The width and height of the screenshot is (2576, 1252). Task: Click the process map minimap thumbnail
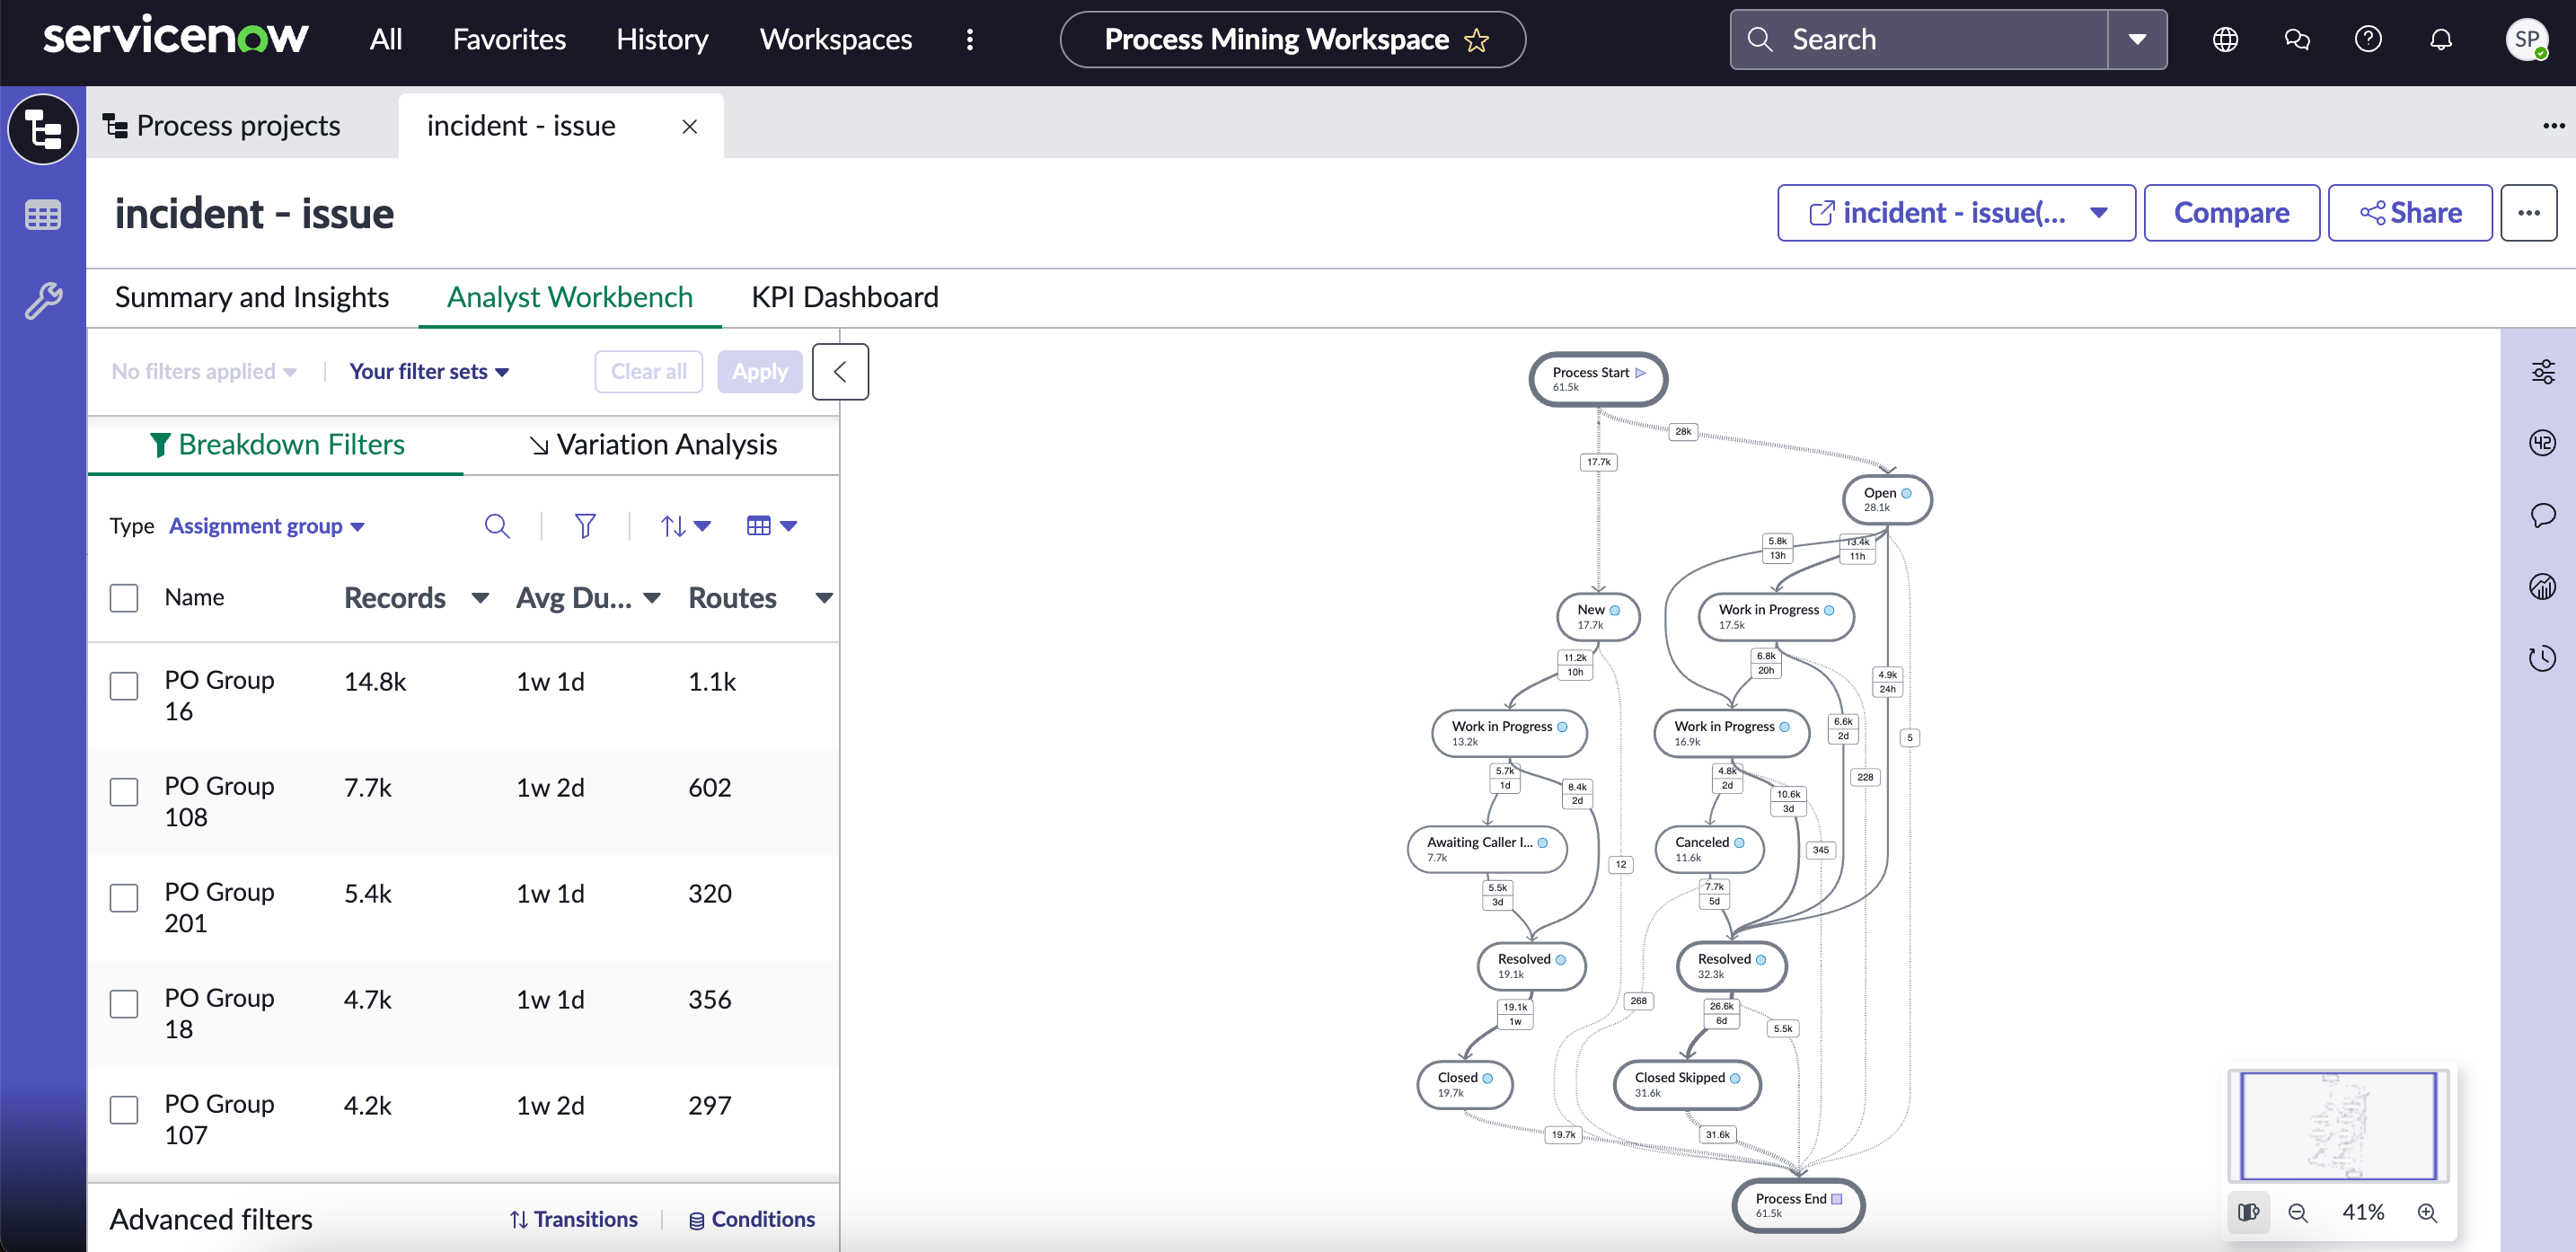tap(2338, 1127)
